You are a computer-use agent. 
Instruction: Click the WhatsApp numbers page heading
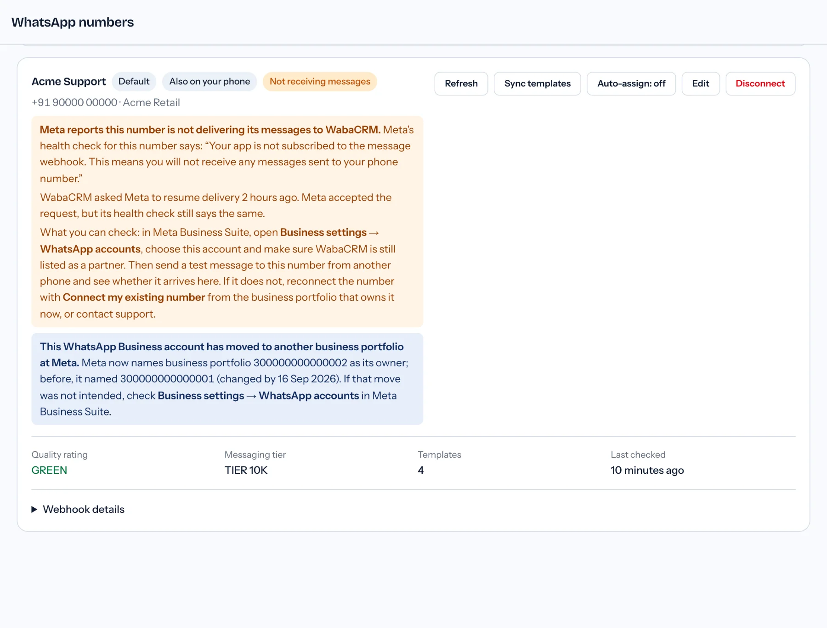click(x=73, y=22)
